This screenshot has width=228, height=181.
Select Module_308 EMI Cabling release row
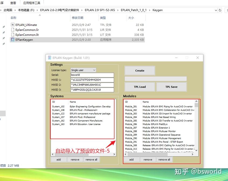[x=159, y=145]
